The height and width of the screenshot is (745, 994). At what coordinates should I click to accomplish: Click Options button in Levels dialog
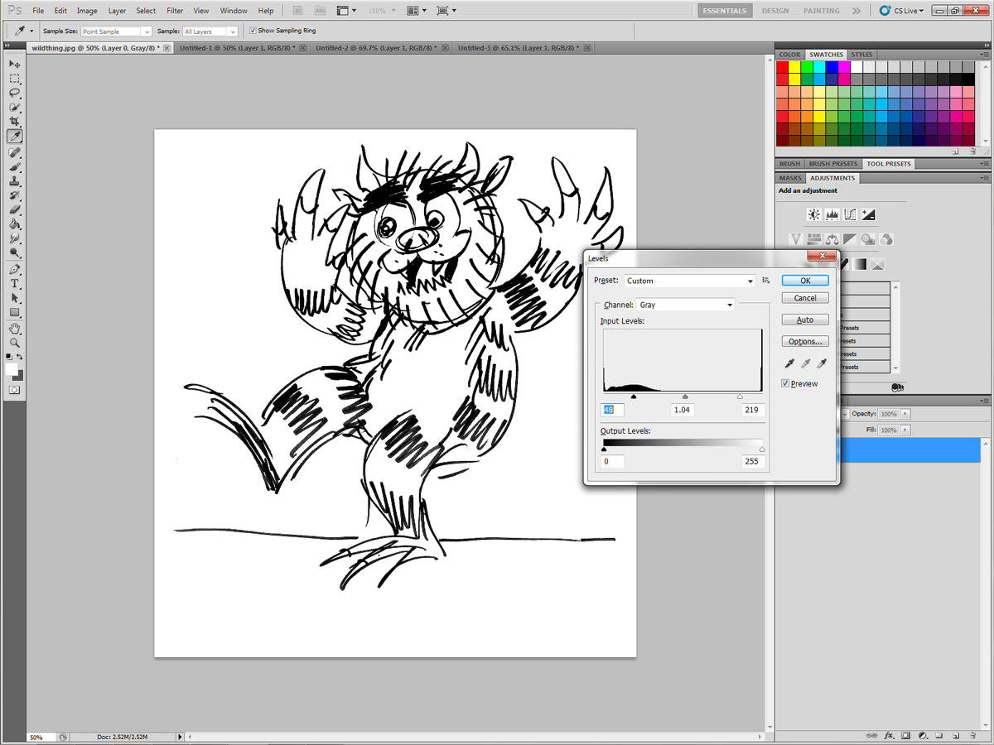[x=805, y=341]
